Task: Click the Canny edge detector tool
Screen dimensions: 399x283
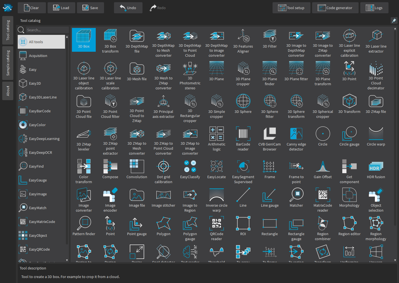Action: coord(296,134)
